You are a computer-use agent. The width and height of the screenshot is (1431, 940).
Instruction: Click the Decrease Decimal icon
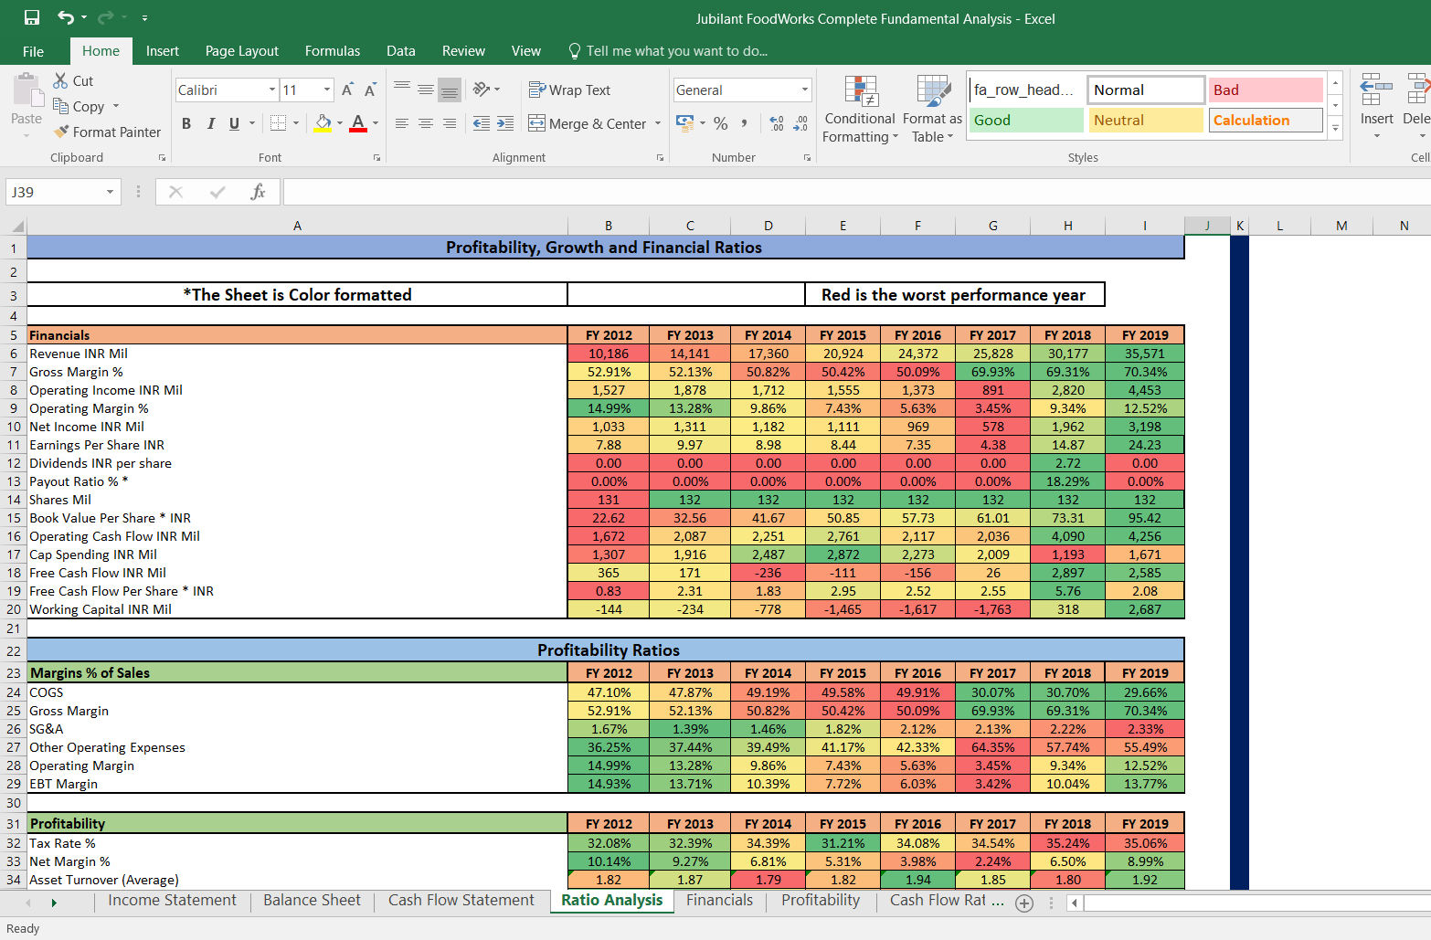(800, 123)
